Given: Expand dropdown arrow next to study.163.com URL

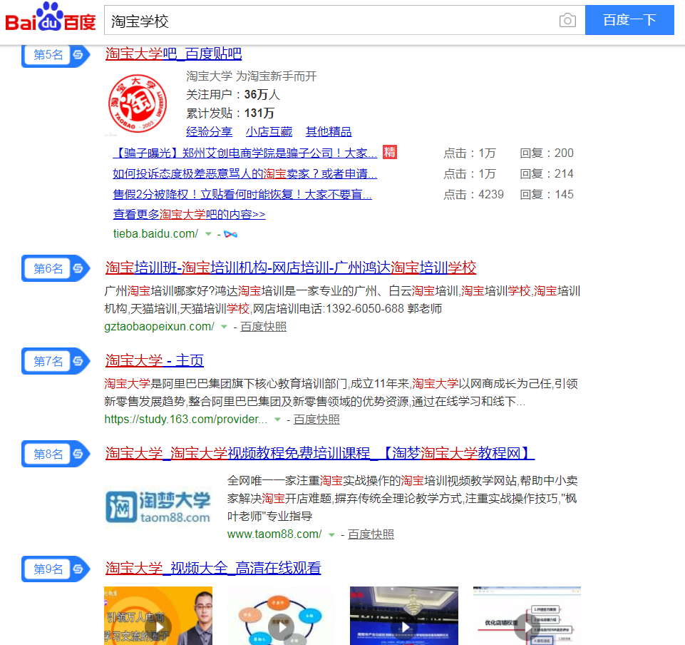Looking at the screenshot, I should tap(277, 420).
